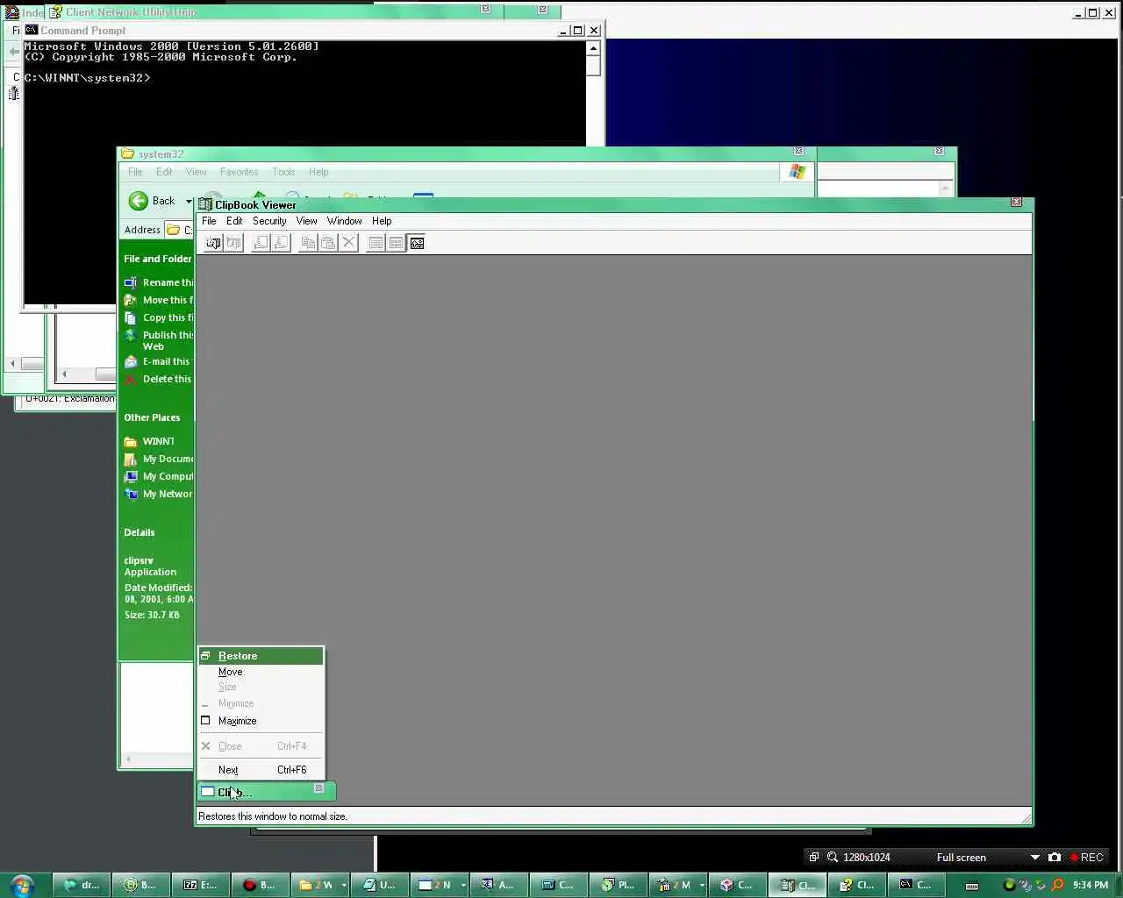Click the ClipBook Viewer resize grip
The width and height of the screenshot is (1123, 898).
coord(1026,818)
